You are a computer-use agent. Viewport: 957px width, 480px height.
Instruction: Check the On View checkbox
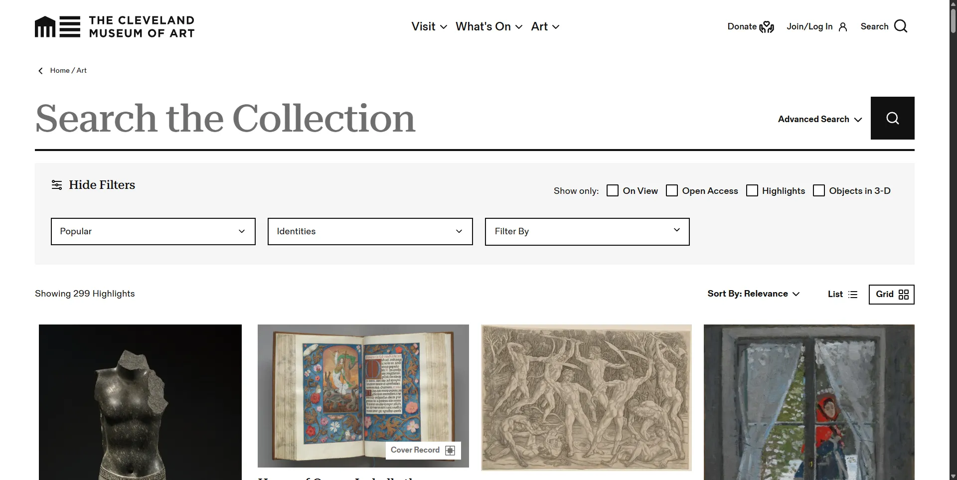click(613, 190)
